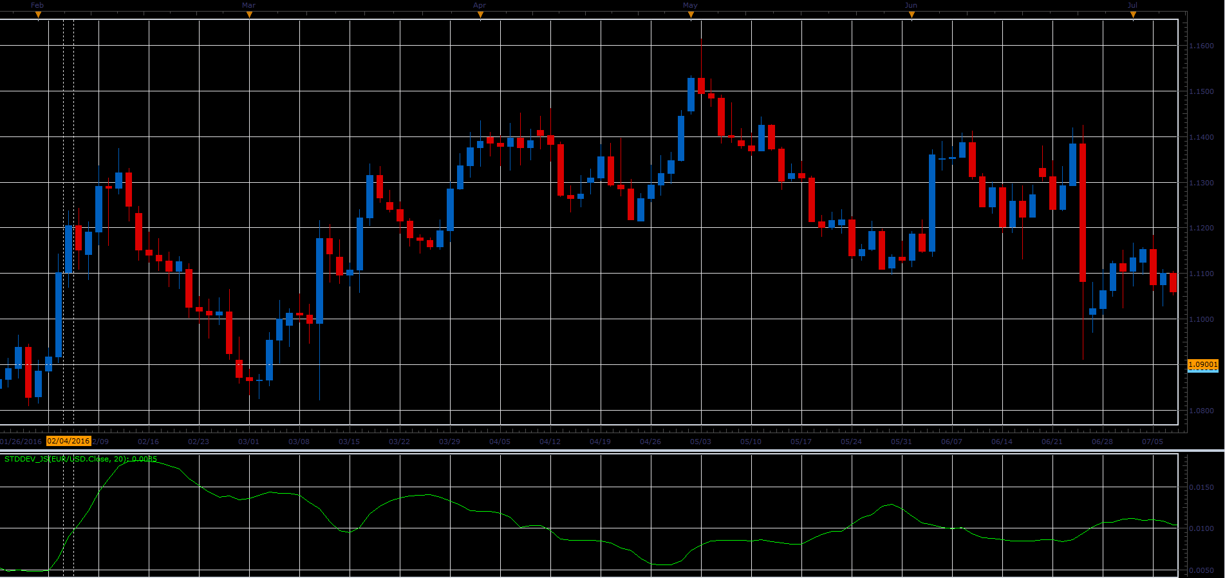Click the 0.0100 indicator scale value
Screen dimensions: 1225x578
tap(1201, 528)
